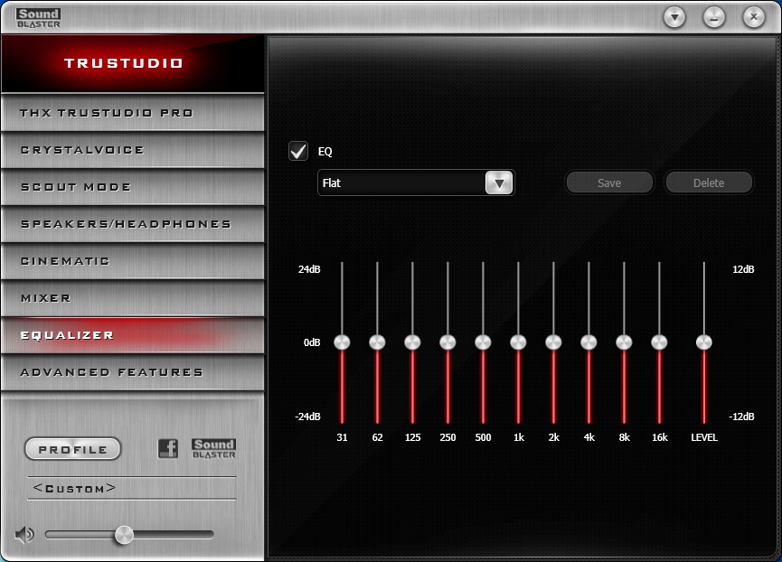
Task: Open Advanced Features page
Action: point(133,372)
